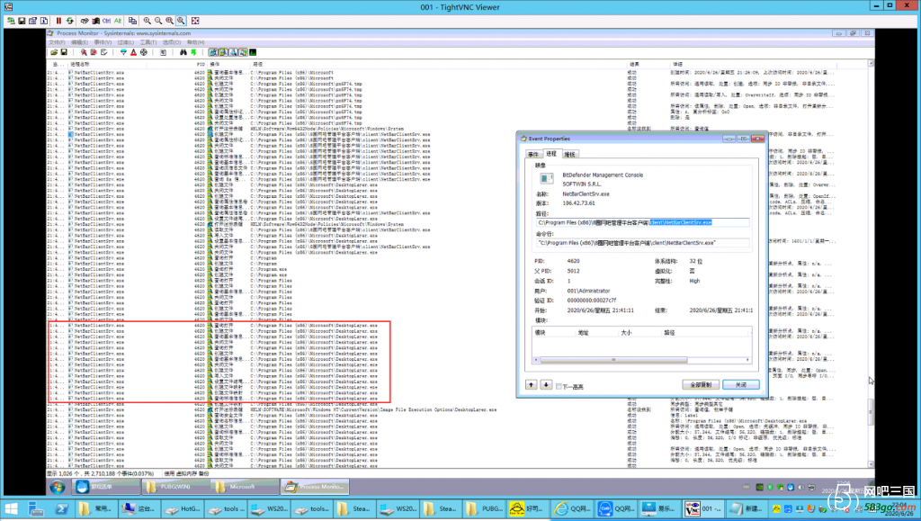The image size is (921, 521).
Task: Click the green Jump To icon
Action: pyautogui.click(x=193, y=52)
